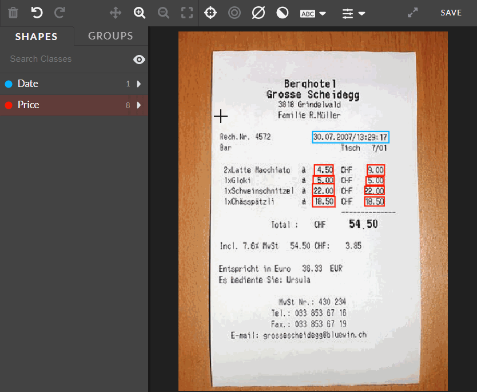477x392 pixels.
Task: Click the redo arrow icon
Action: tap(59, 13)
